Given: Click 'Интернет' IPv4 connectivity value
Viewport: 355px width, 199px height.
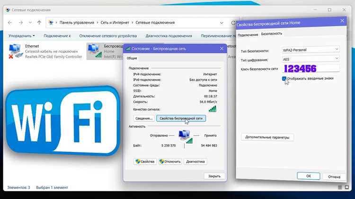Looking at the screenshot, I should click(210, 74).
